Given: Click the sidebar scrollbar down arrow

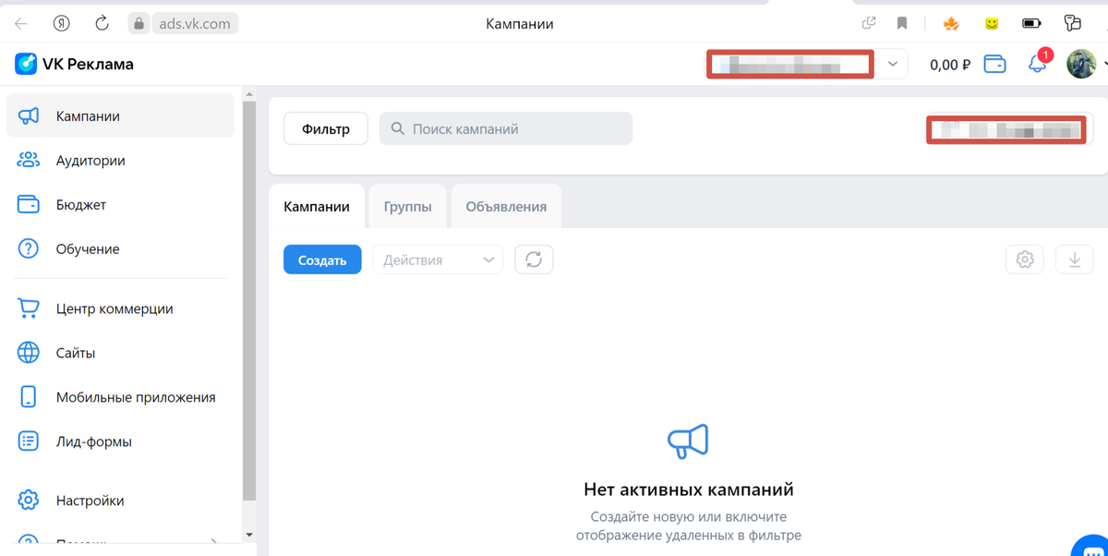Looking at the screenshot, I should tap(248, 536).
